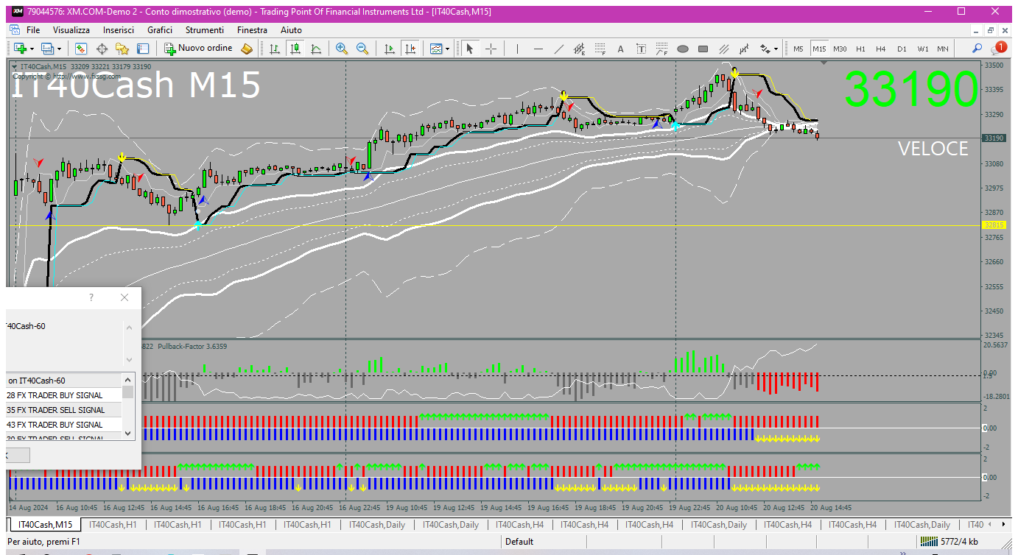Switch to line chart display
1018x555 pixels.
click(316, 49)
